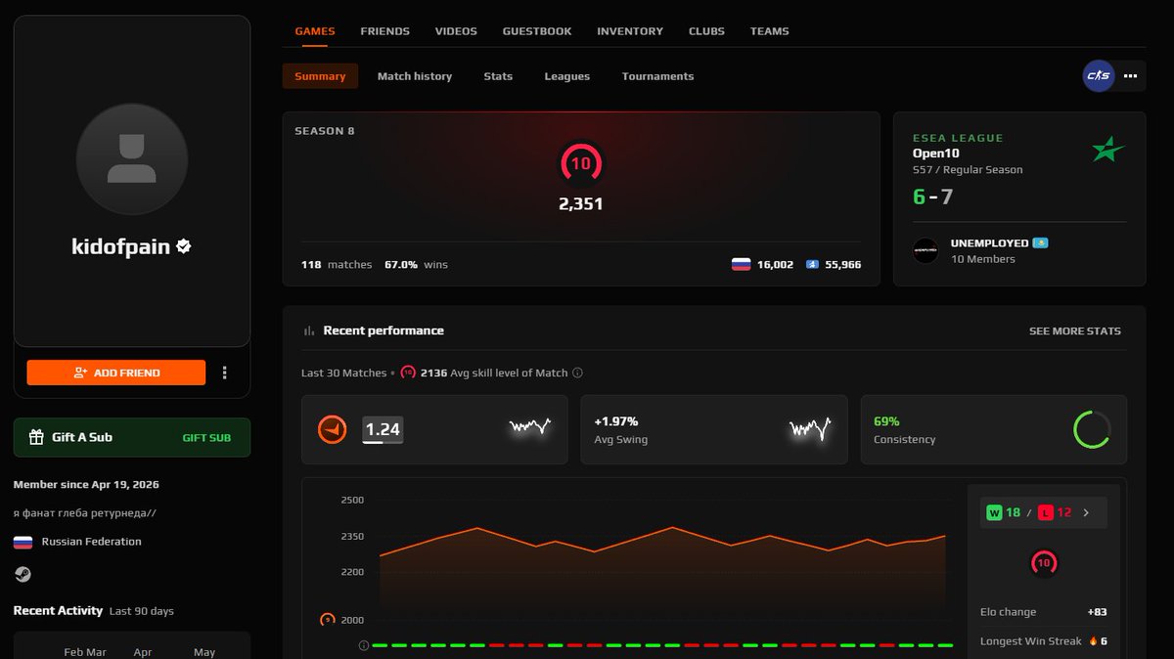Click the UNEMPLOYED team avatar
Viewport: 1174px width, 659px height.
(x=926, y=250)
